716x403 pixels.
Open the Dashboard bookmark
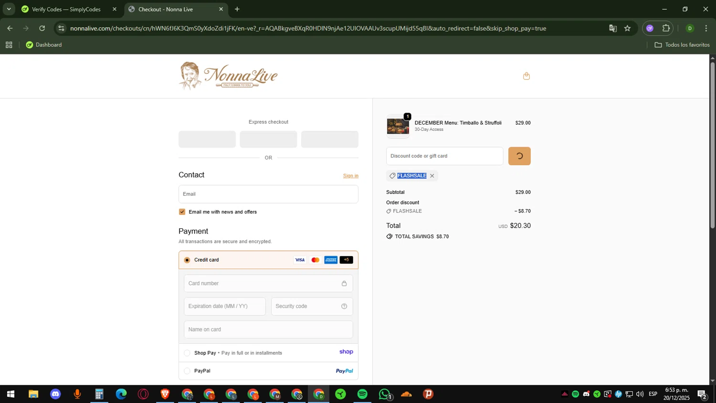[44, 45]
